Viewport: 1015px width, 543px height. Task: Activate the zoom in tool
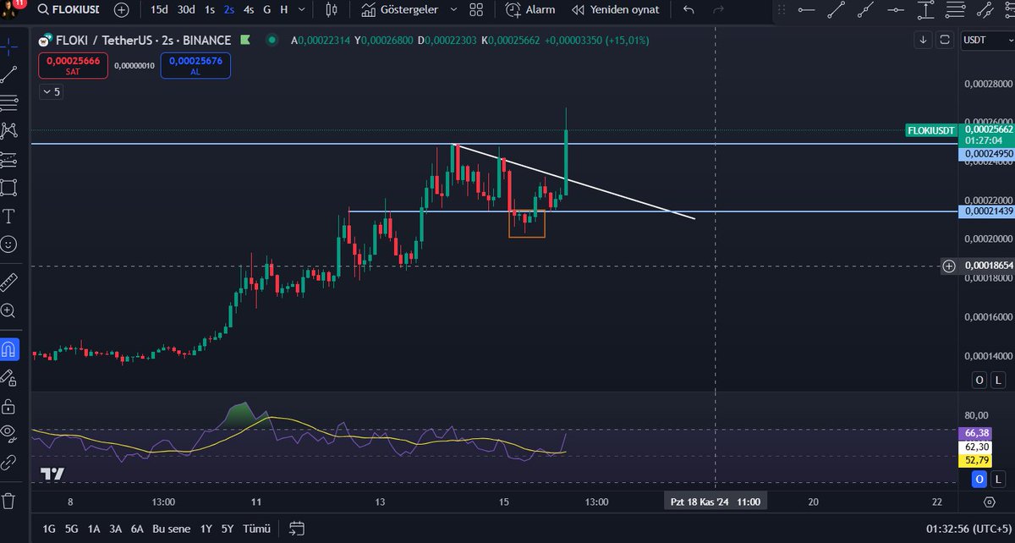click(9, 310)
